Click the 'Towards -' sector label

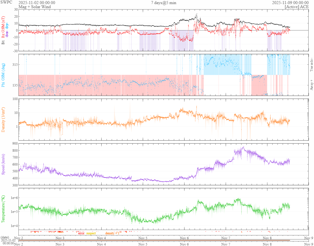coord(311,65)
